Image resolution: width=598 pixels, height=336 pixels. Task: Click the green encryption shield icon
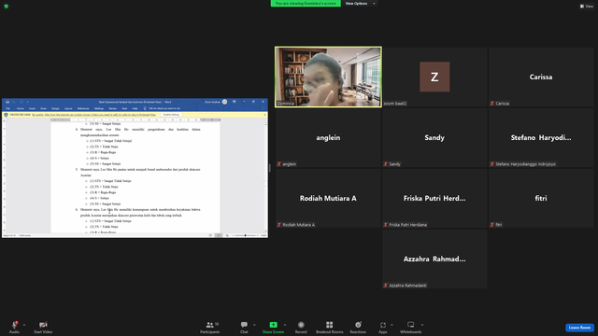click(7, 7)
